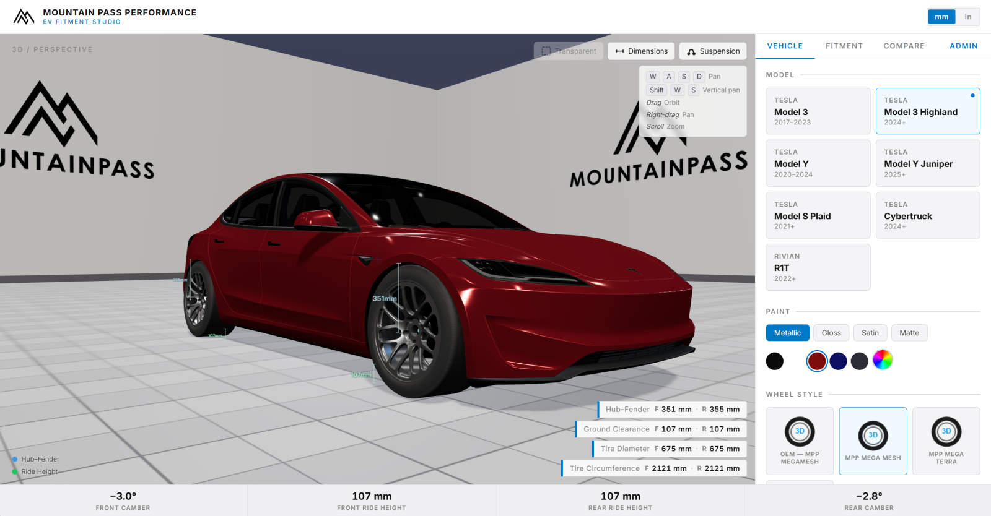Open the custom rainbow color picker
This screenshot has width=991, height=516.
click(x=883, y=359)
